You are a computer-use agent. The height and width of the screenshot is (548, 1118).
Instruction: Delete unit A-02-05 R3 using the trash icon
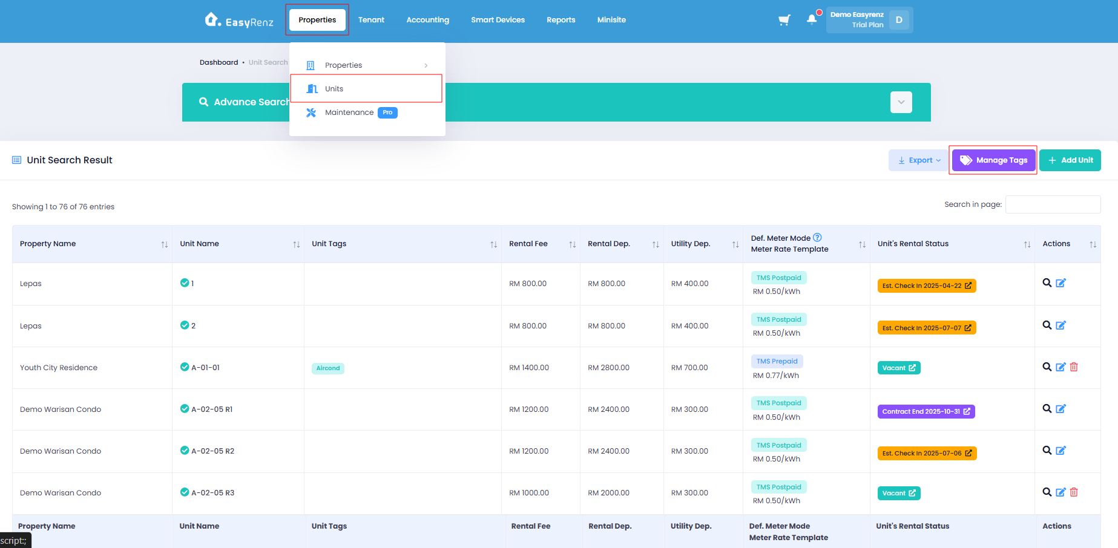click(x=1074, y=492)
